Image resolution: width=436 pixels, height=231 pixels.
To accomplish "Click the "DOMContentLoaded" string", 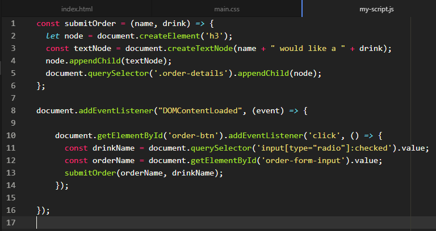I will (x=200, y=110).
